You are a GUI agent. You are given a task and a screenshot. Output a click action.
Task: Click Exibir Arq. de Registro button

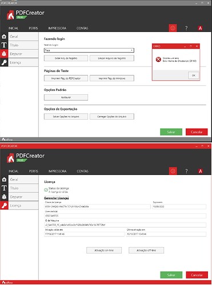coord(66,58)
